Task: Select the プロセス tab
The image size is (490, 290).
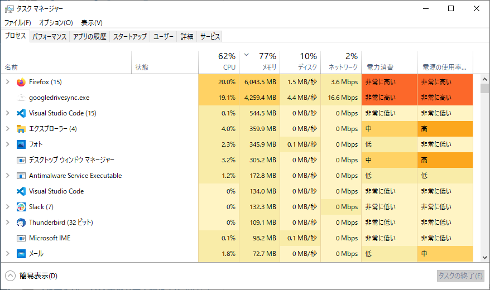Action: click(x=15, y=36)
